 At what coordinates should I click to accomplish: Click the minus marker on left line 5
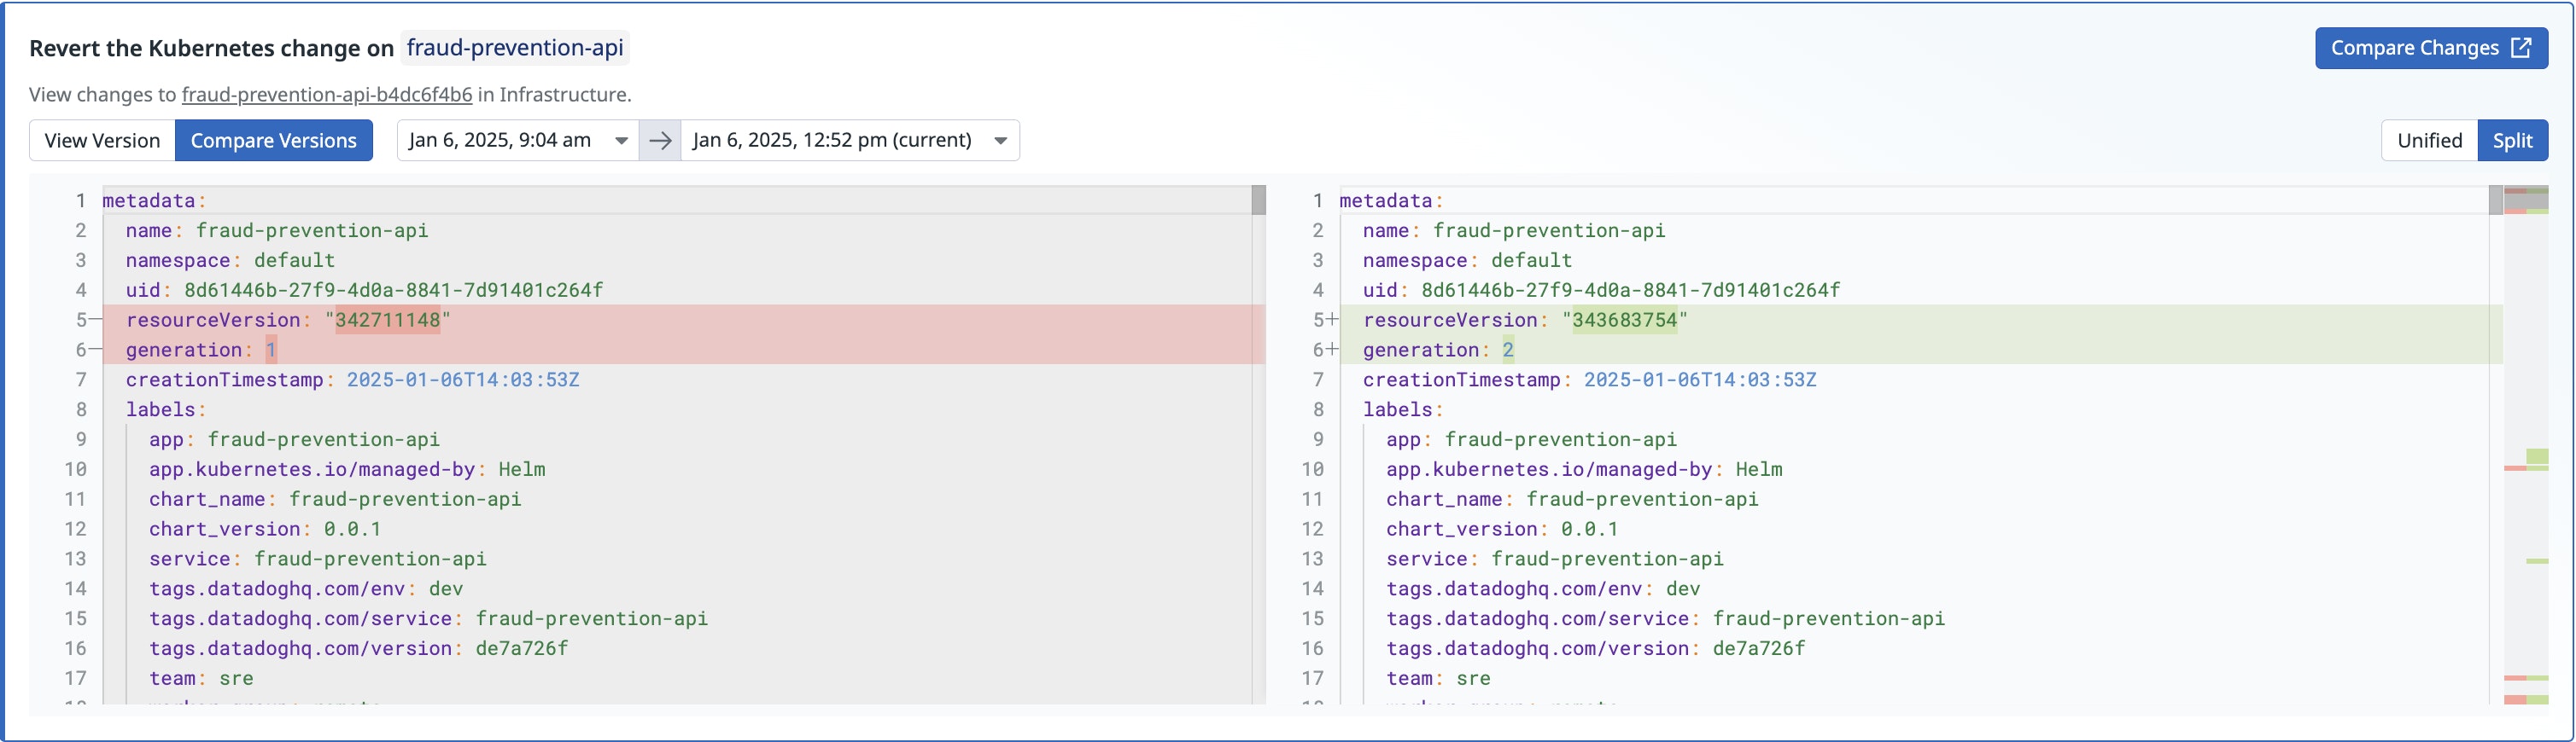(x=95, y=320)
